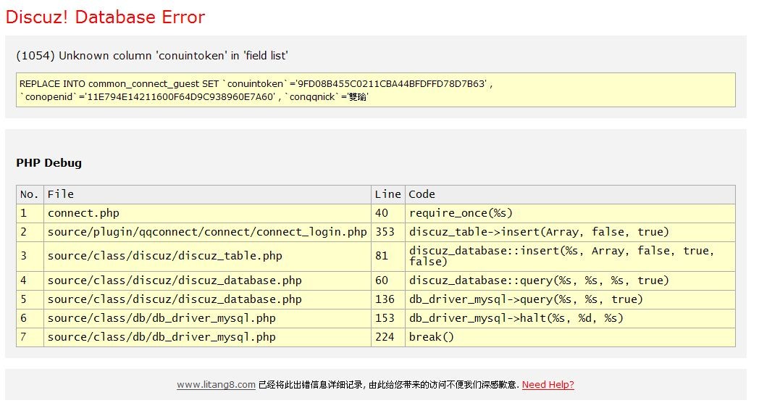The image size is (759, 403).
Task: Click the discuz_table.php file path cell
Action: pos(165,256)
